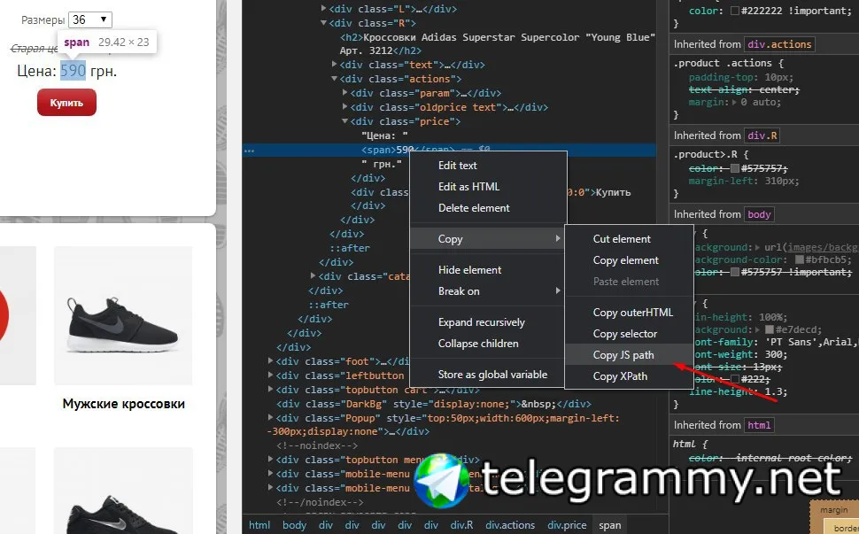Click body in the breadcrumb bar
This screenshot has height=534, width=859.
pyautogui.click(x=294, y=524)
